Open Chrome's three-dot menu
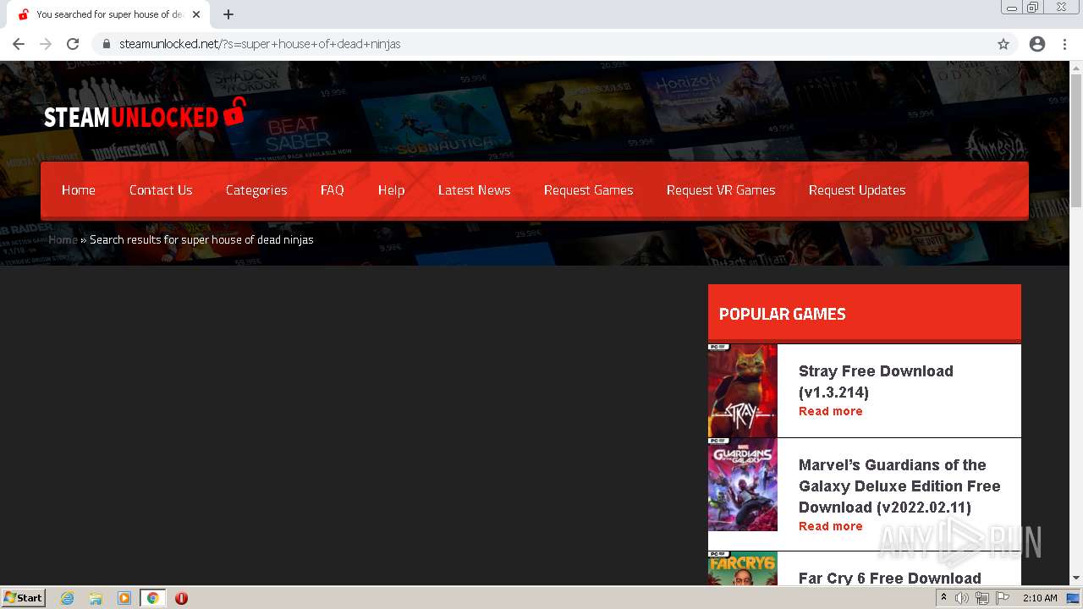The width and height of the screenshot is (1083, 609). [1064, 44]
